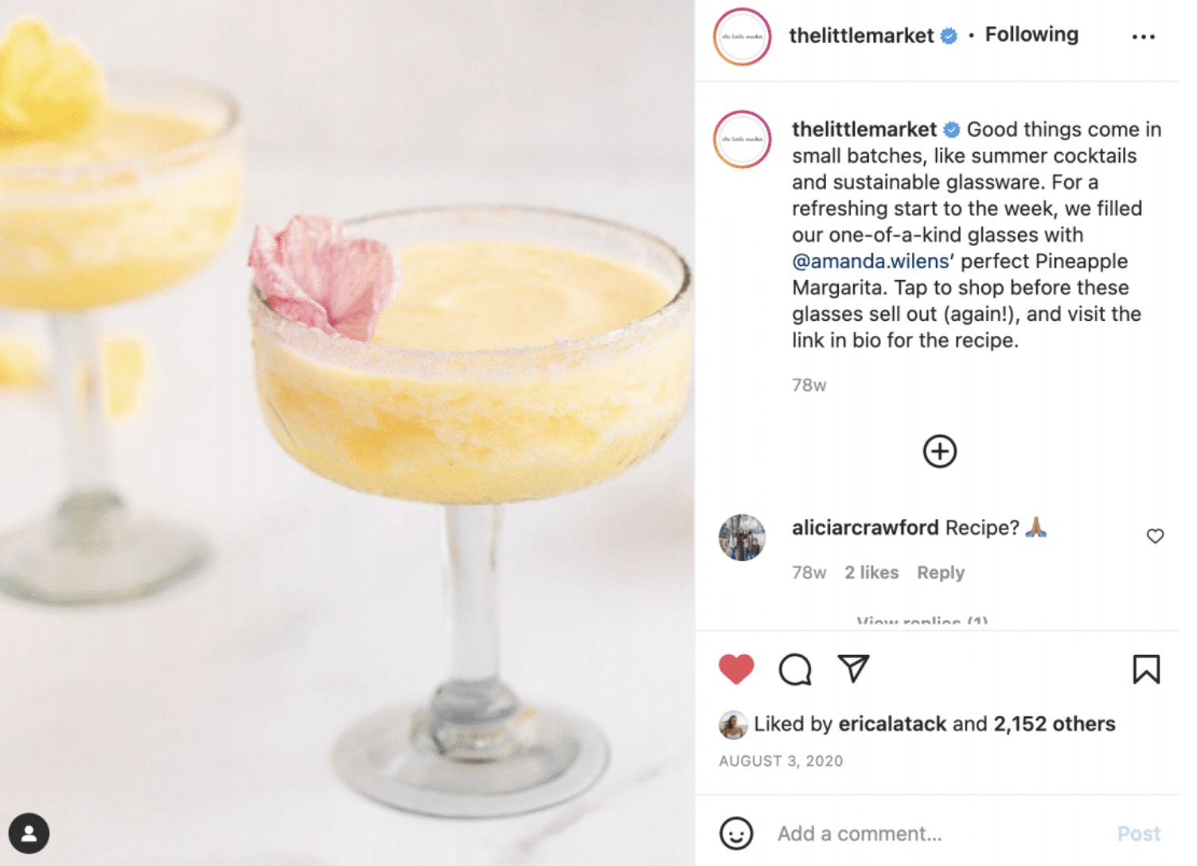This screenshot has width=1197, height=866.
Task: Share post with paper plane icon
Action: pyautogui.click(x=853, y=669)
